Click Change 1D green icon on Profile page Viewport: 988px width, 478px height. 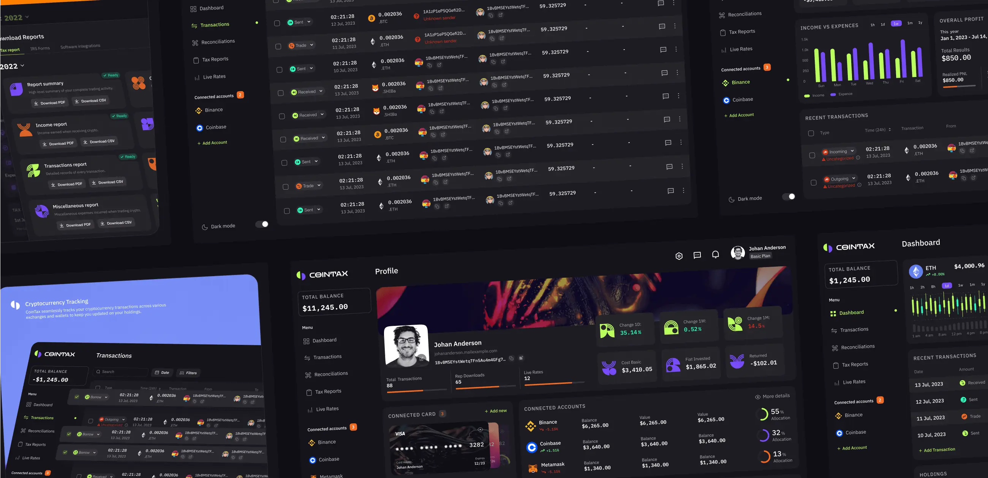[607, 330]
